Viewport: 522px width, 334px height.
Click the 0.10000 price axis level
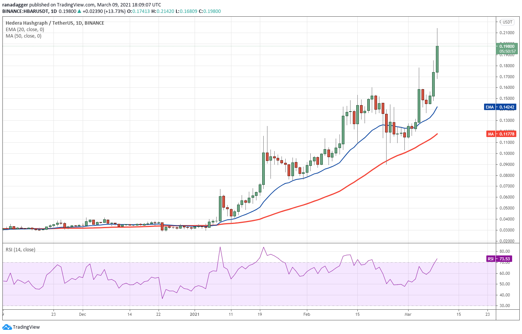click(506, 153)
